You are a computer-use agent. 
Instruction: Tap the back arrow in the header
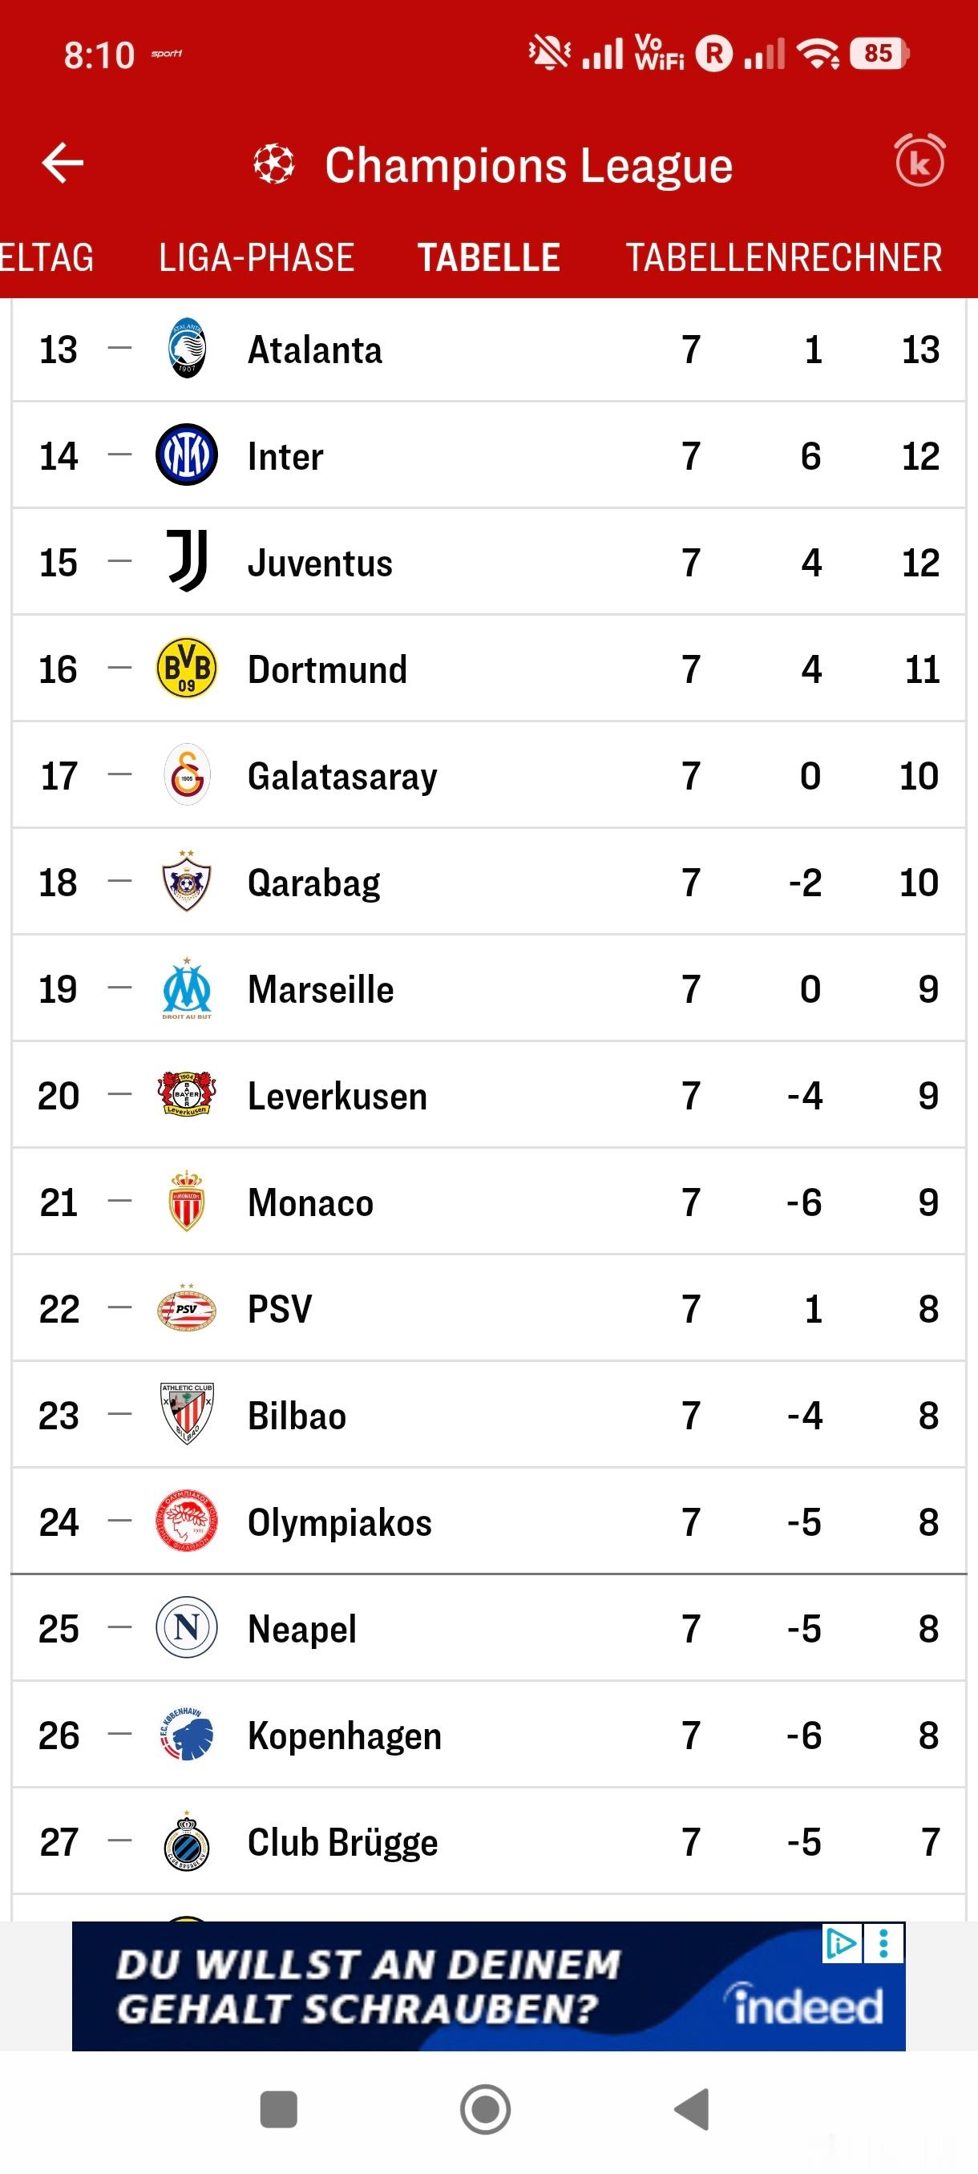click(63, 163)
